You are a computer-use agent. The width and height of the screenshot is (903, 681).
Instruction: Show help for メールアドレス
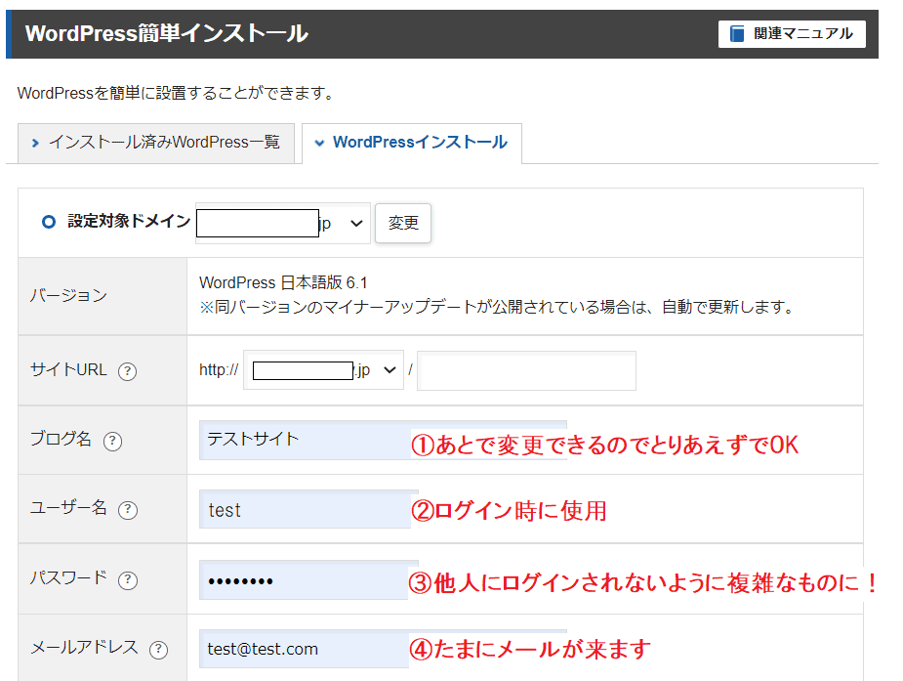pyautogui.click(x=158, y=650)
